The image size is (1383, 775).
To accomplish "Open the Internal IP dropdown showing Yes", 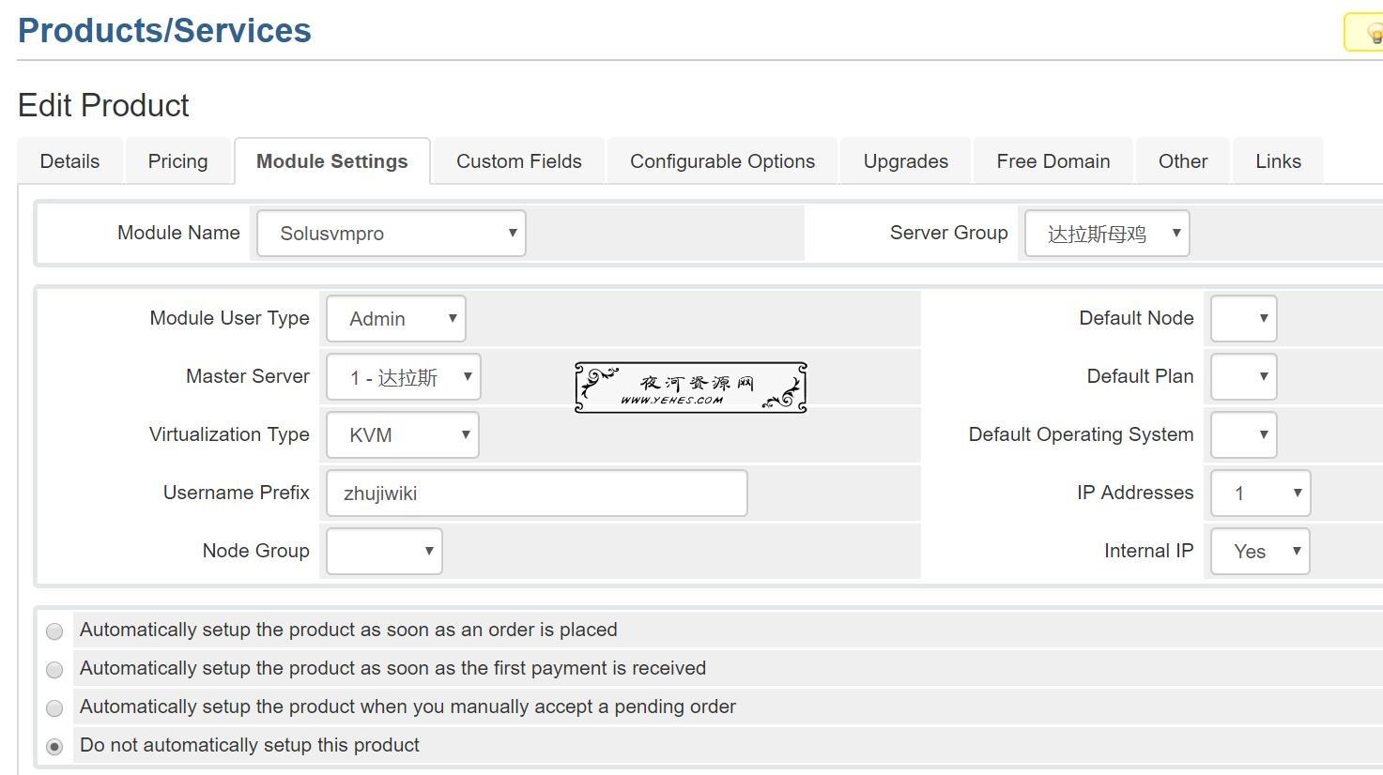I will pyautogui.click(x=1260, y=551).
